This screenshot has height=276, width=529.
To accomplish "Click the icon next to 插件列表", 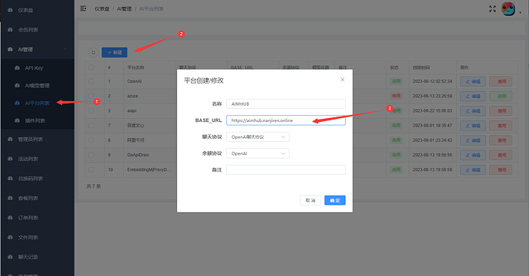I will pos(17,120).
